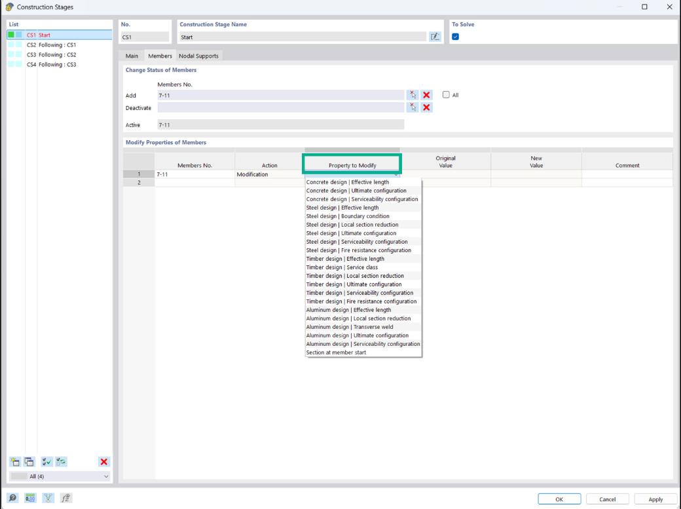Edit construction stage name with pencil icon

coord(435,37)
